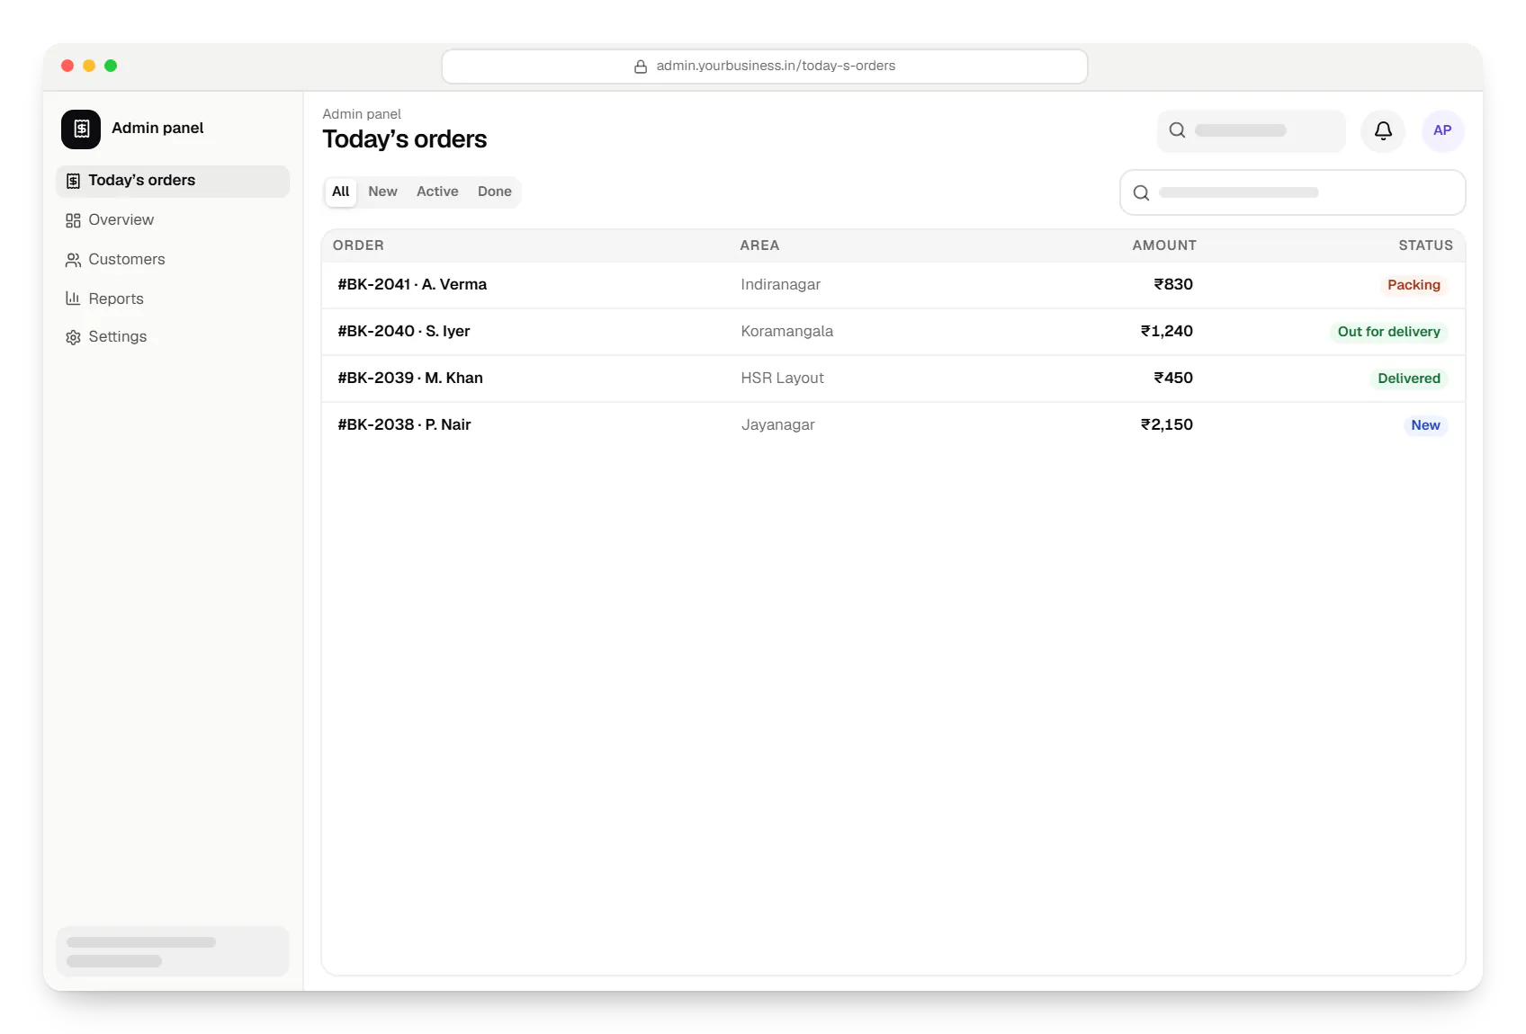
Task: Click the Settings gear icon
Action: pyautogui.click(x=73, y=337)
